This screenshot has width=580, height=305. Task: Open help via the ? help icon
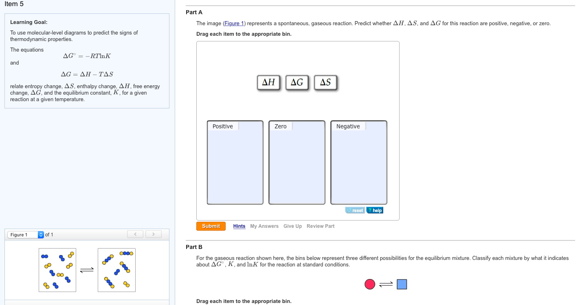click(x=375, y=210)
